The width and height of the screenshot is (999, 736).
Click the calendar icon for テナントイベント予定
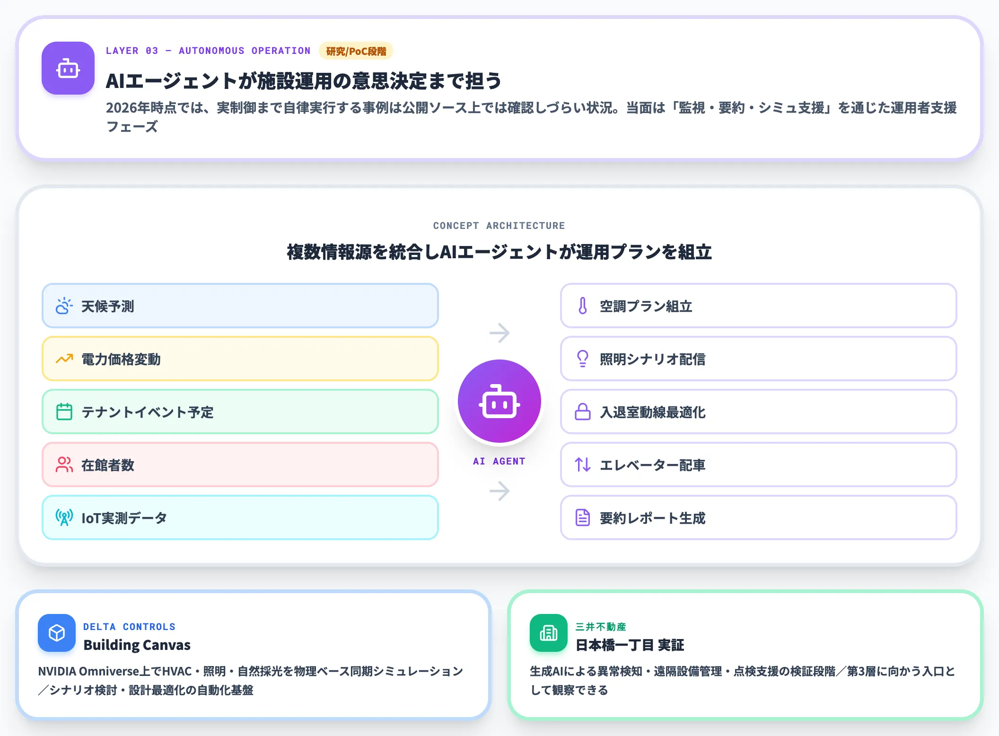coord(64,412)
